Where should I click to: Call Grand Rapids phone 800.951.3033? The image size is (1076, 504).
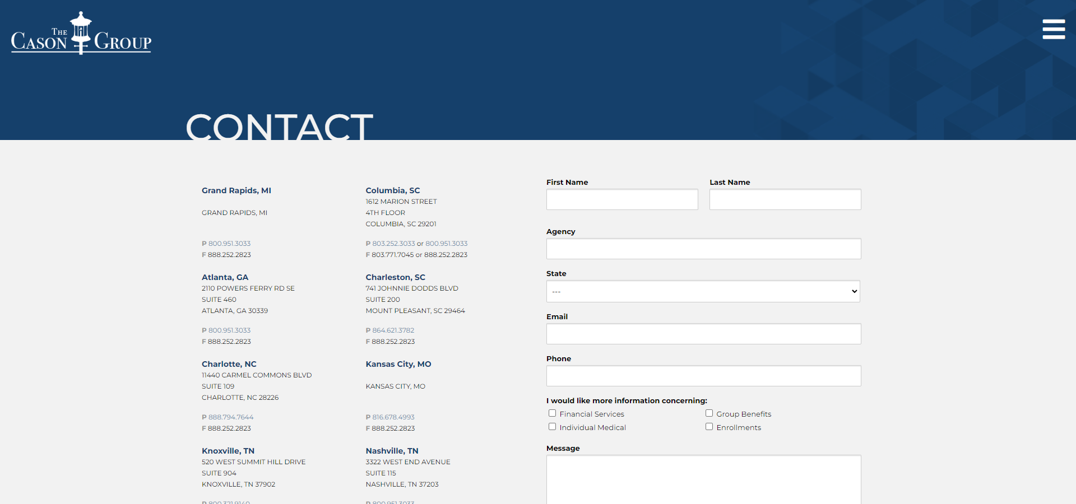pyautogui.click(x=229, y=244)
